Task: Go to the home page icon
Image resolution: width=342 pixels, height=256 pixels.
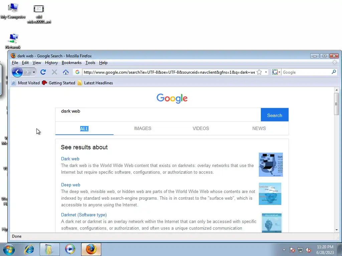Action: pyautogui.click(x=66, y=72)
